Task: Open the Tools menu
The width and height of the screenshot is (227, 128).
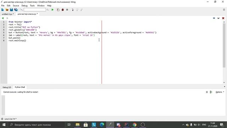Action: (x=32, y=6)
